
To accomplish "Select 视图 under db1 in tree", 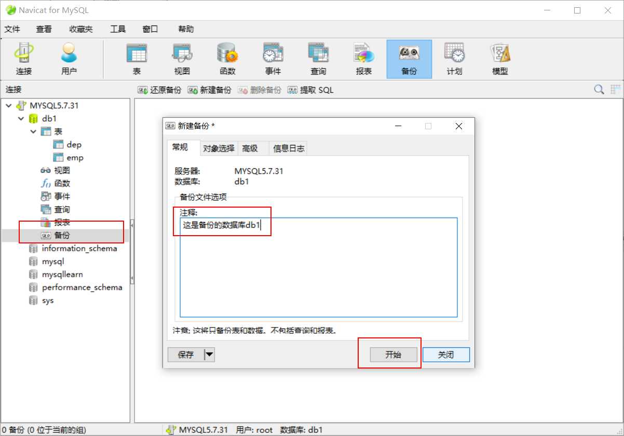I will [55, 170].
